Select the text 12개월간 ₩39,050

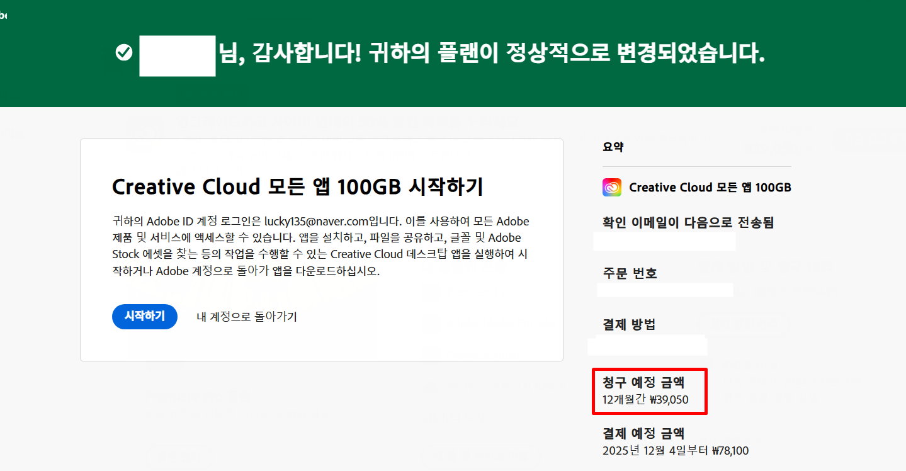point(645,400)
